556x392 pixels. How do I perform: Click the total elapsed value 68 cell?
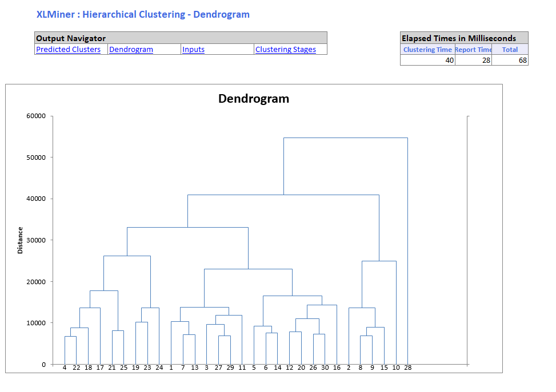coord(510,60)
